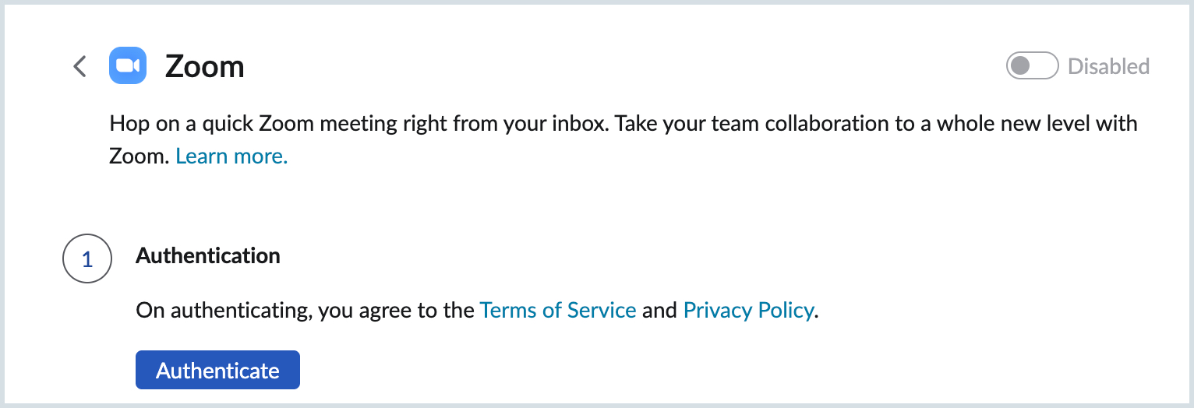Click the period after Privacy Policy
This screenshot has width=1194, height=408.
(817, 313)
